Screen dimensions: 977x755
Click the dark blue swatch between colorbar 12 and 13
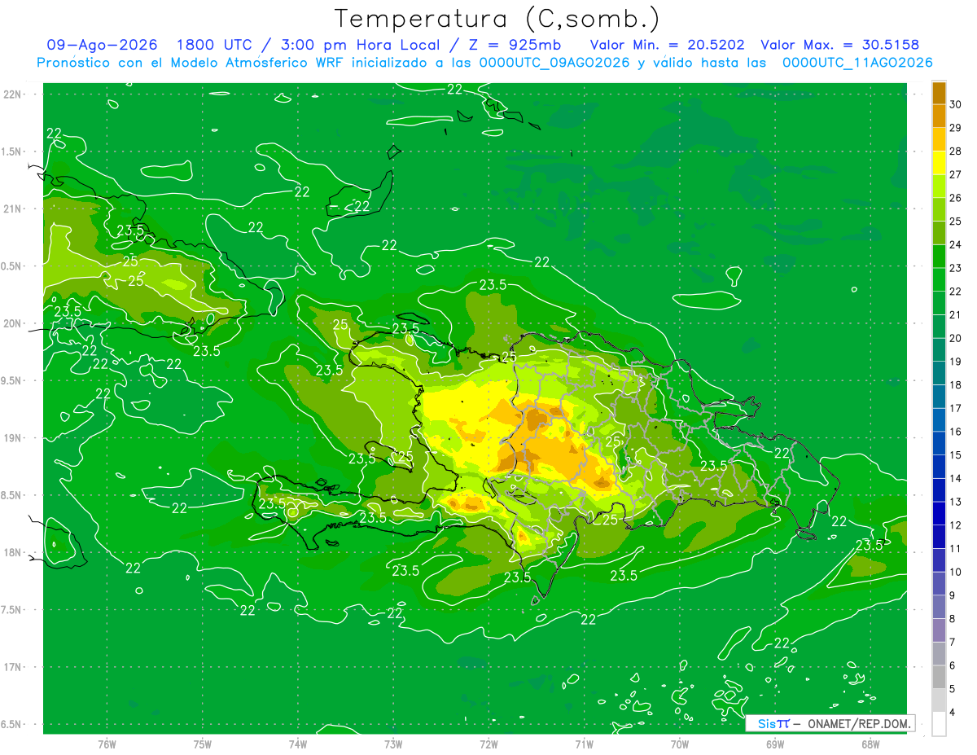[x=939, y=513]
